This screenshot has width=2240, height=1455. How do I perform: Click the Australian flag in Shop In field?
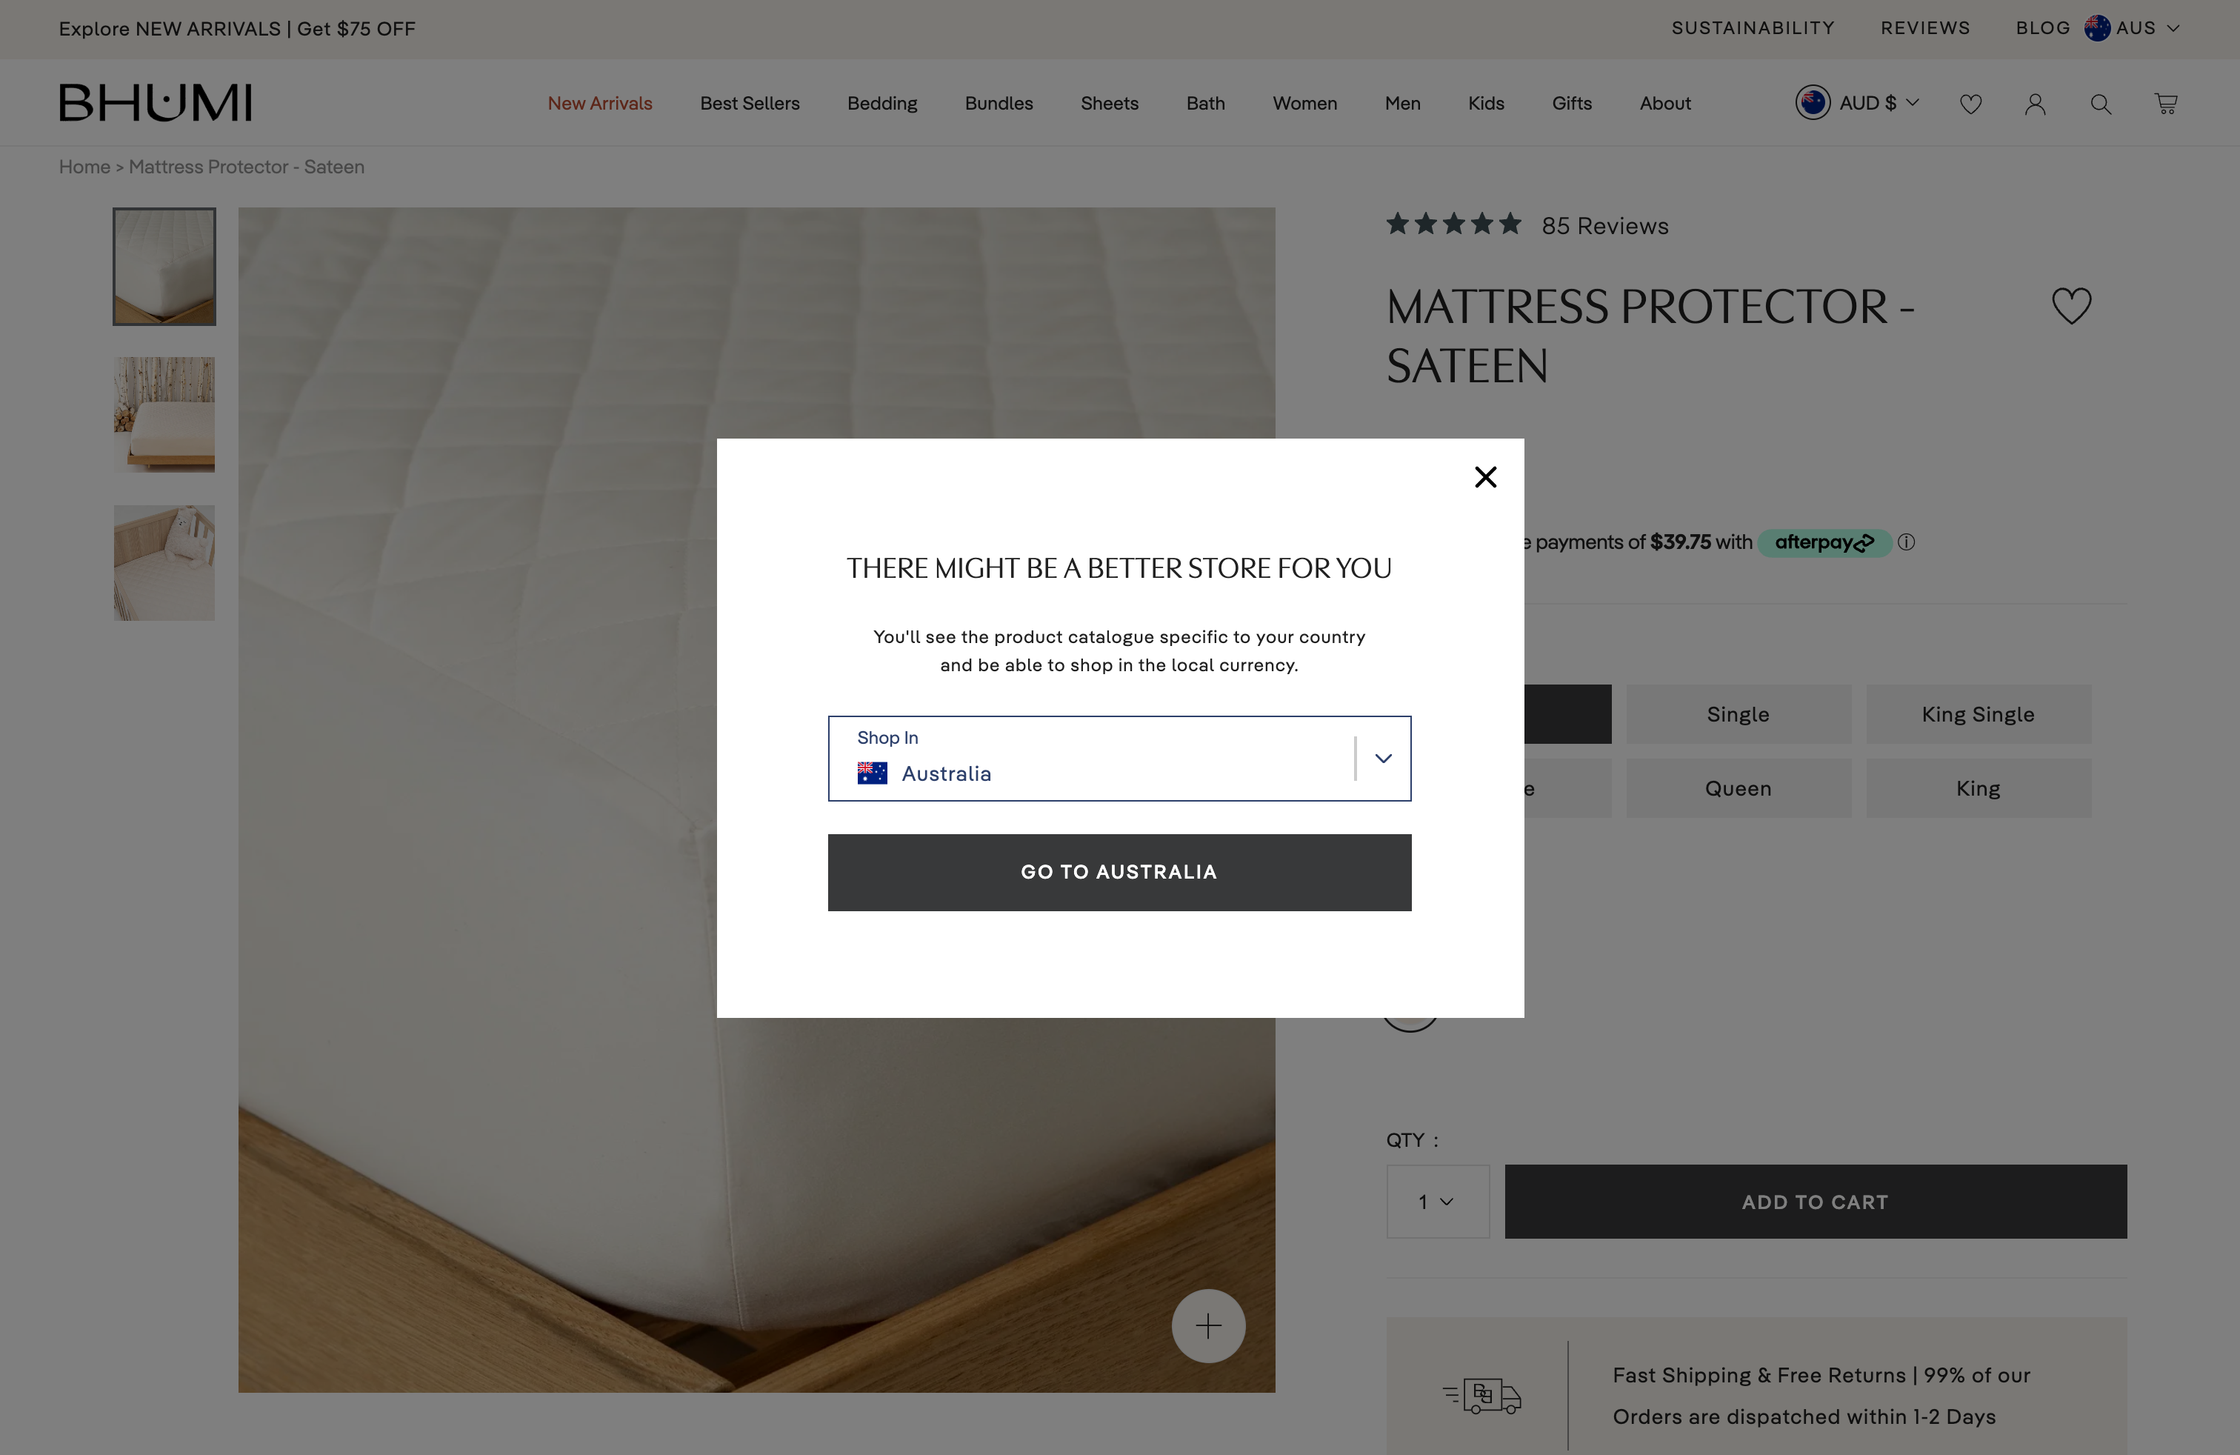(x=872, y=773)
